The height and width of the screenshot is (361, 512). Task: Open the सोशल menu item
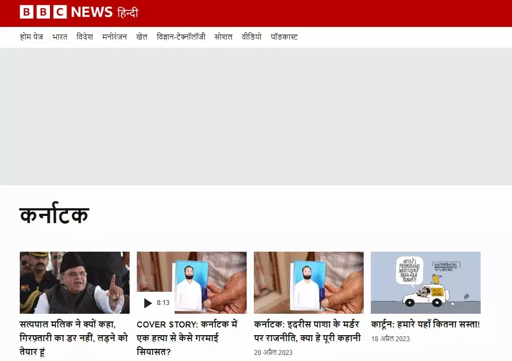coord(224,37)
